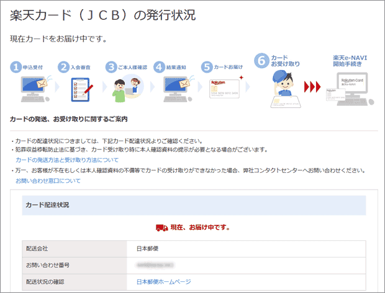Click the 犯罪収益移転防止法 notice sentence
The width and height of the screenshot is (385, 293).
click(x=139, y=149)
